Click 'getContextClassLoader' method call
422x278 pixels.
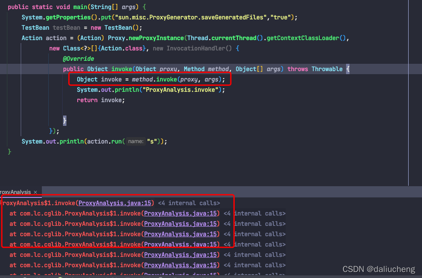click(x=303, y=38)
